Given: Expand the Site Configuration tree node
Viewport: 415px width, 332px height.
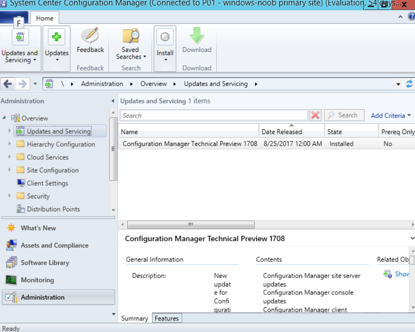Looking at the screenshot, I should point(9,170).
